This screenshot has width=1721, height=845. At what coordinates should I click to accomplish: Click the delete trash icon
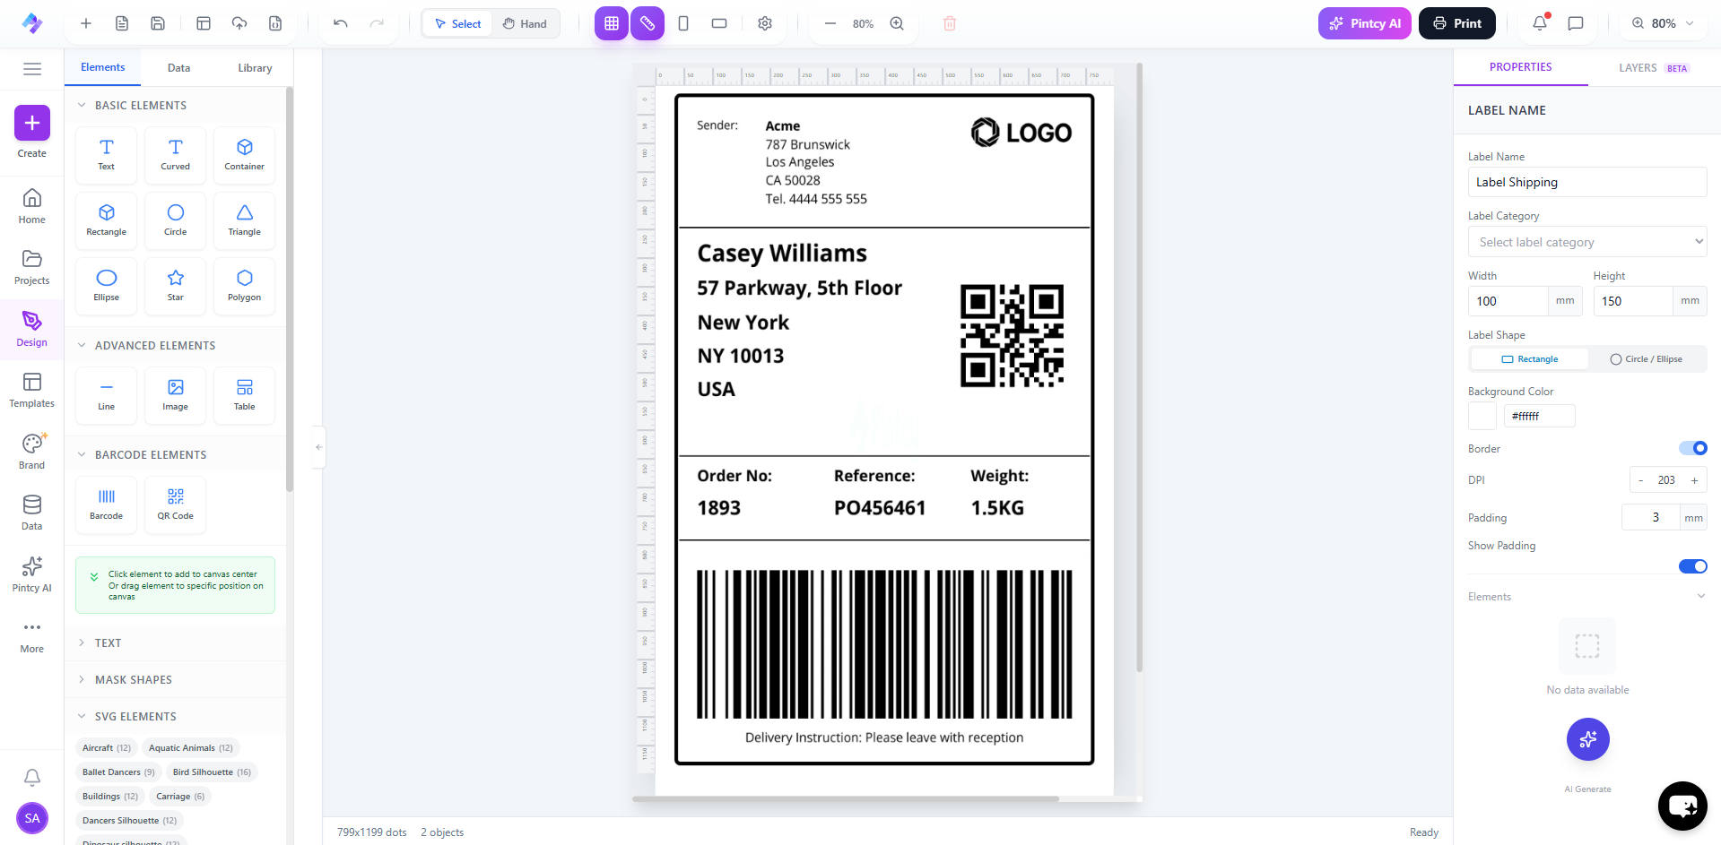[x=950, y=23]
